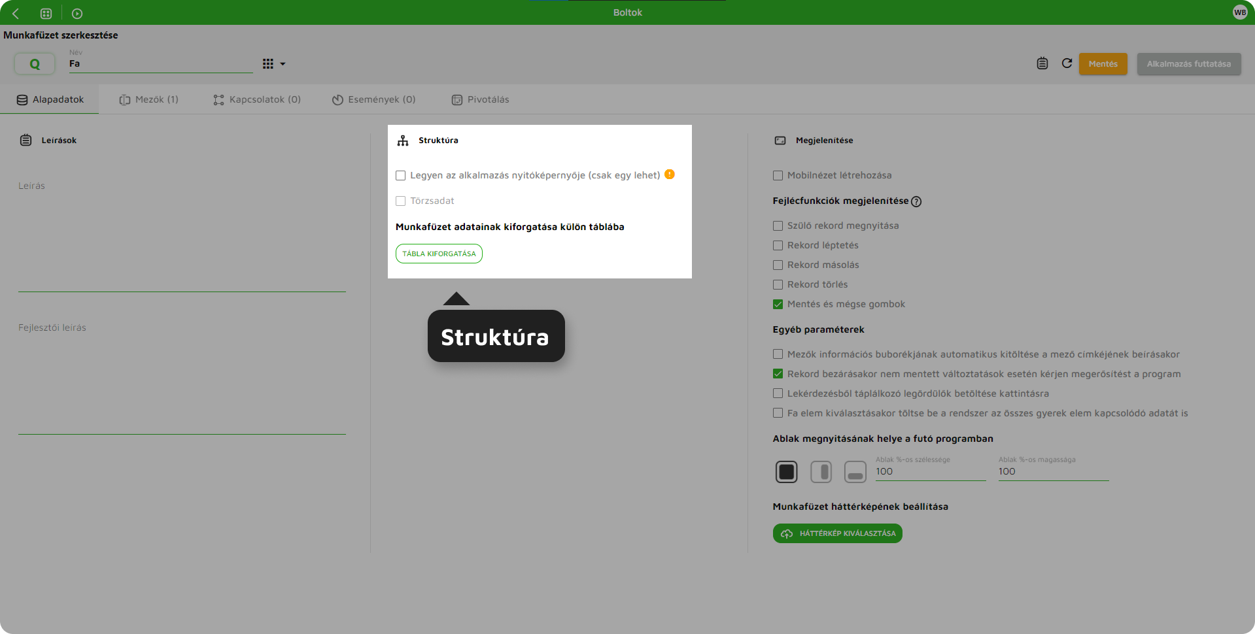Enable 'Fa elem kiválasztásakor töltse be' checkbox
The height and width of the screenshot is (634, 1255).
pyautogui.click(x=778, y=413)
